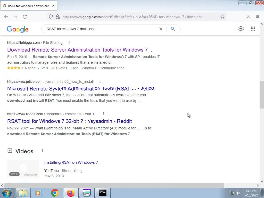Click the scroll up arrow
Image resolution: width=264 pixels, height=198 pixels.
[262, 24]
